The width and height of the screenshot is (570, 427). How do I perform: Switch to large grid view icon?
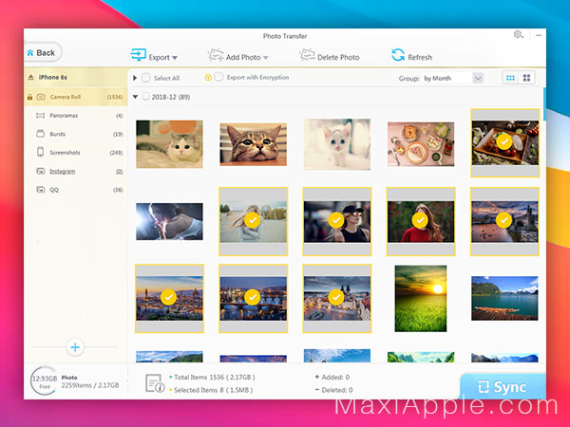tap(526, 78)
